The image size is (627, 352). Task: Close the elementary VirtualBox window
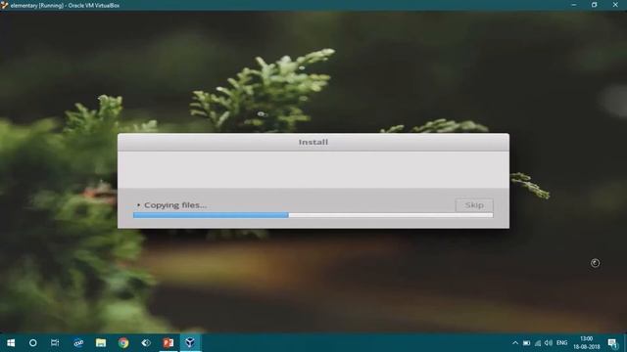pyautogui.click(x=615, y=5)
